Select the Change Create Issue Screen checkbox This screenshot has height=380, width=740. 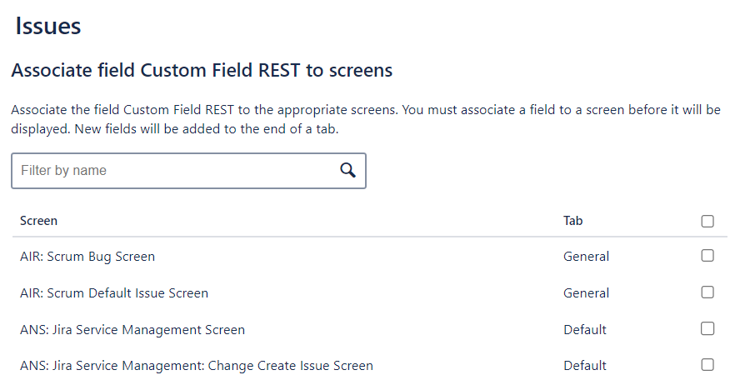(707, 365)
